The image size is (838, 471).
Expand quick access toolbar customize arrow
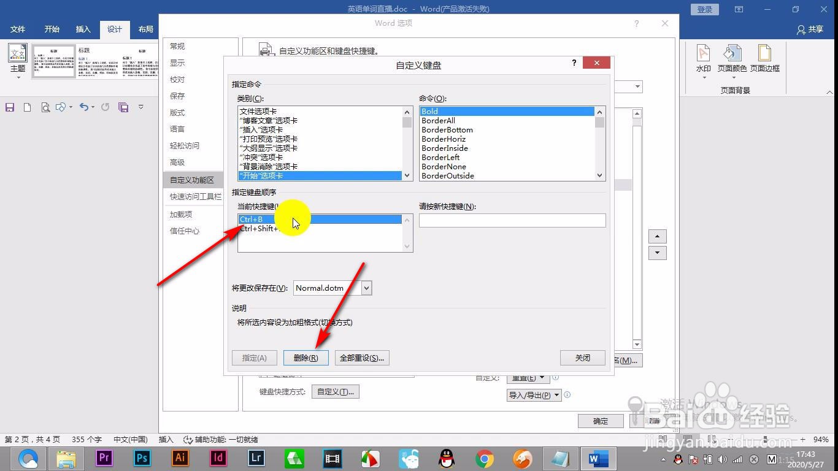pos(140,107)
